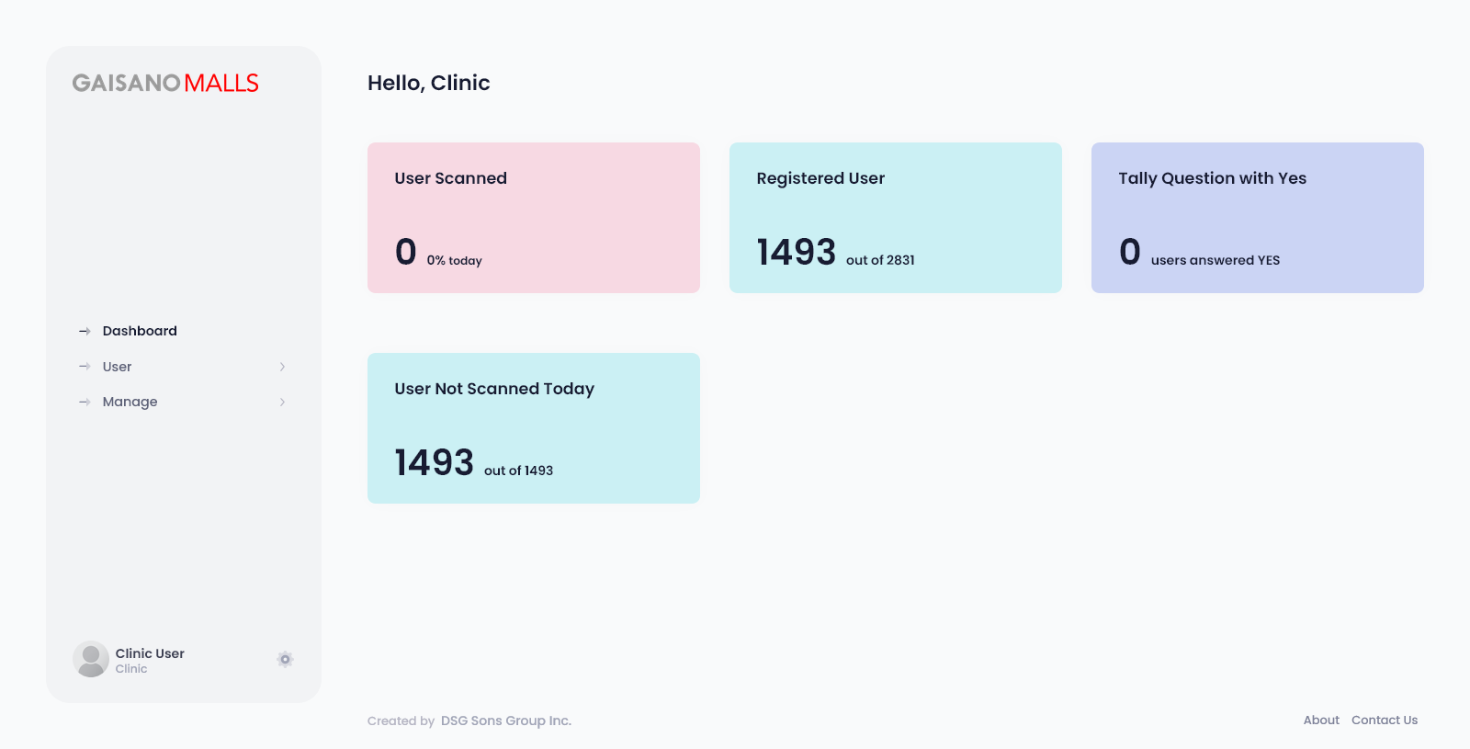Open the Manage menu item
1470x749 pixels.
pyautogui.click(x=130, y=402)
